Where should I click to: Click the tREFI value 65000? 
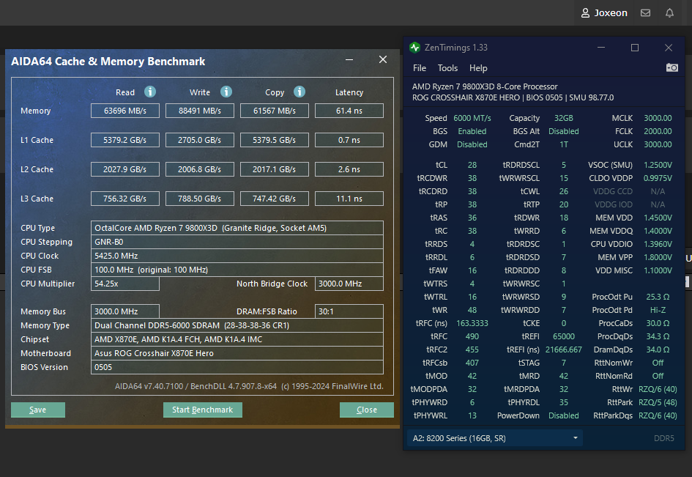(x=564, y=336)
